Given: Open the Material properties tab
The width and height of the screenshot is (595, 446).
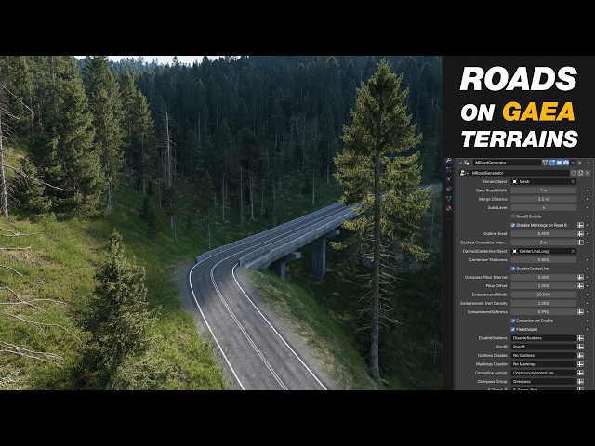Looking at the screenshot, I should (449, 208).
